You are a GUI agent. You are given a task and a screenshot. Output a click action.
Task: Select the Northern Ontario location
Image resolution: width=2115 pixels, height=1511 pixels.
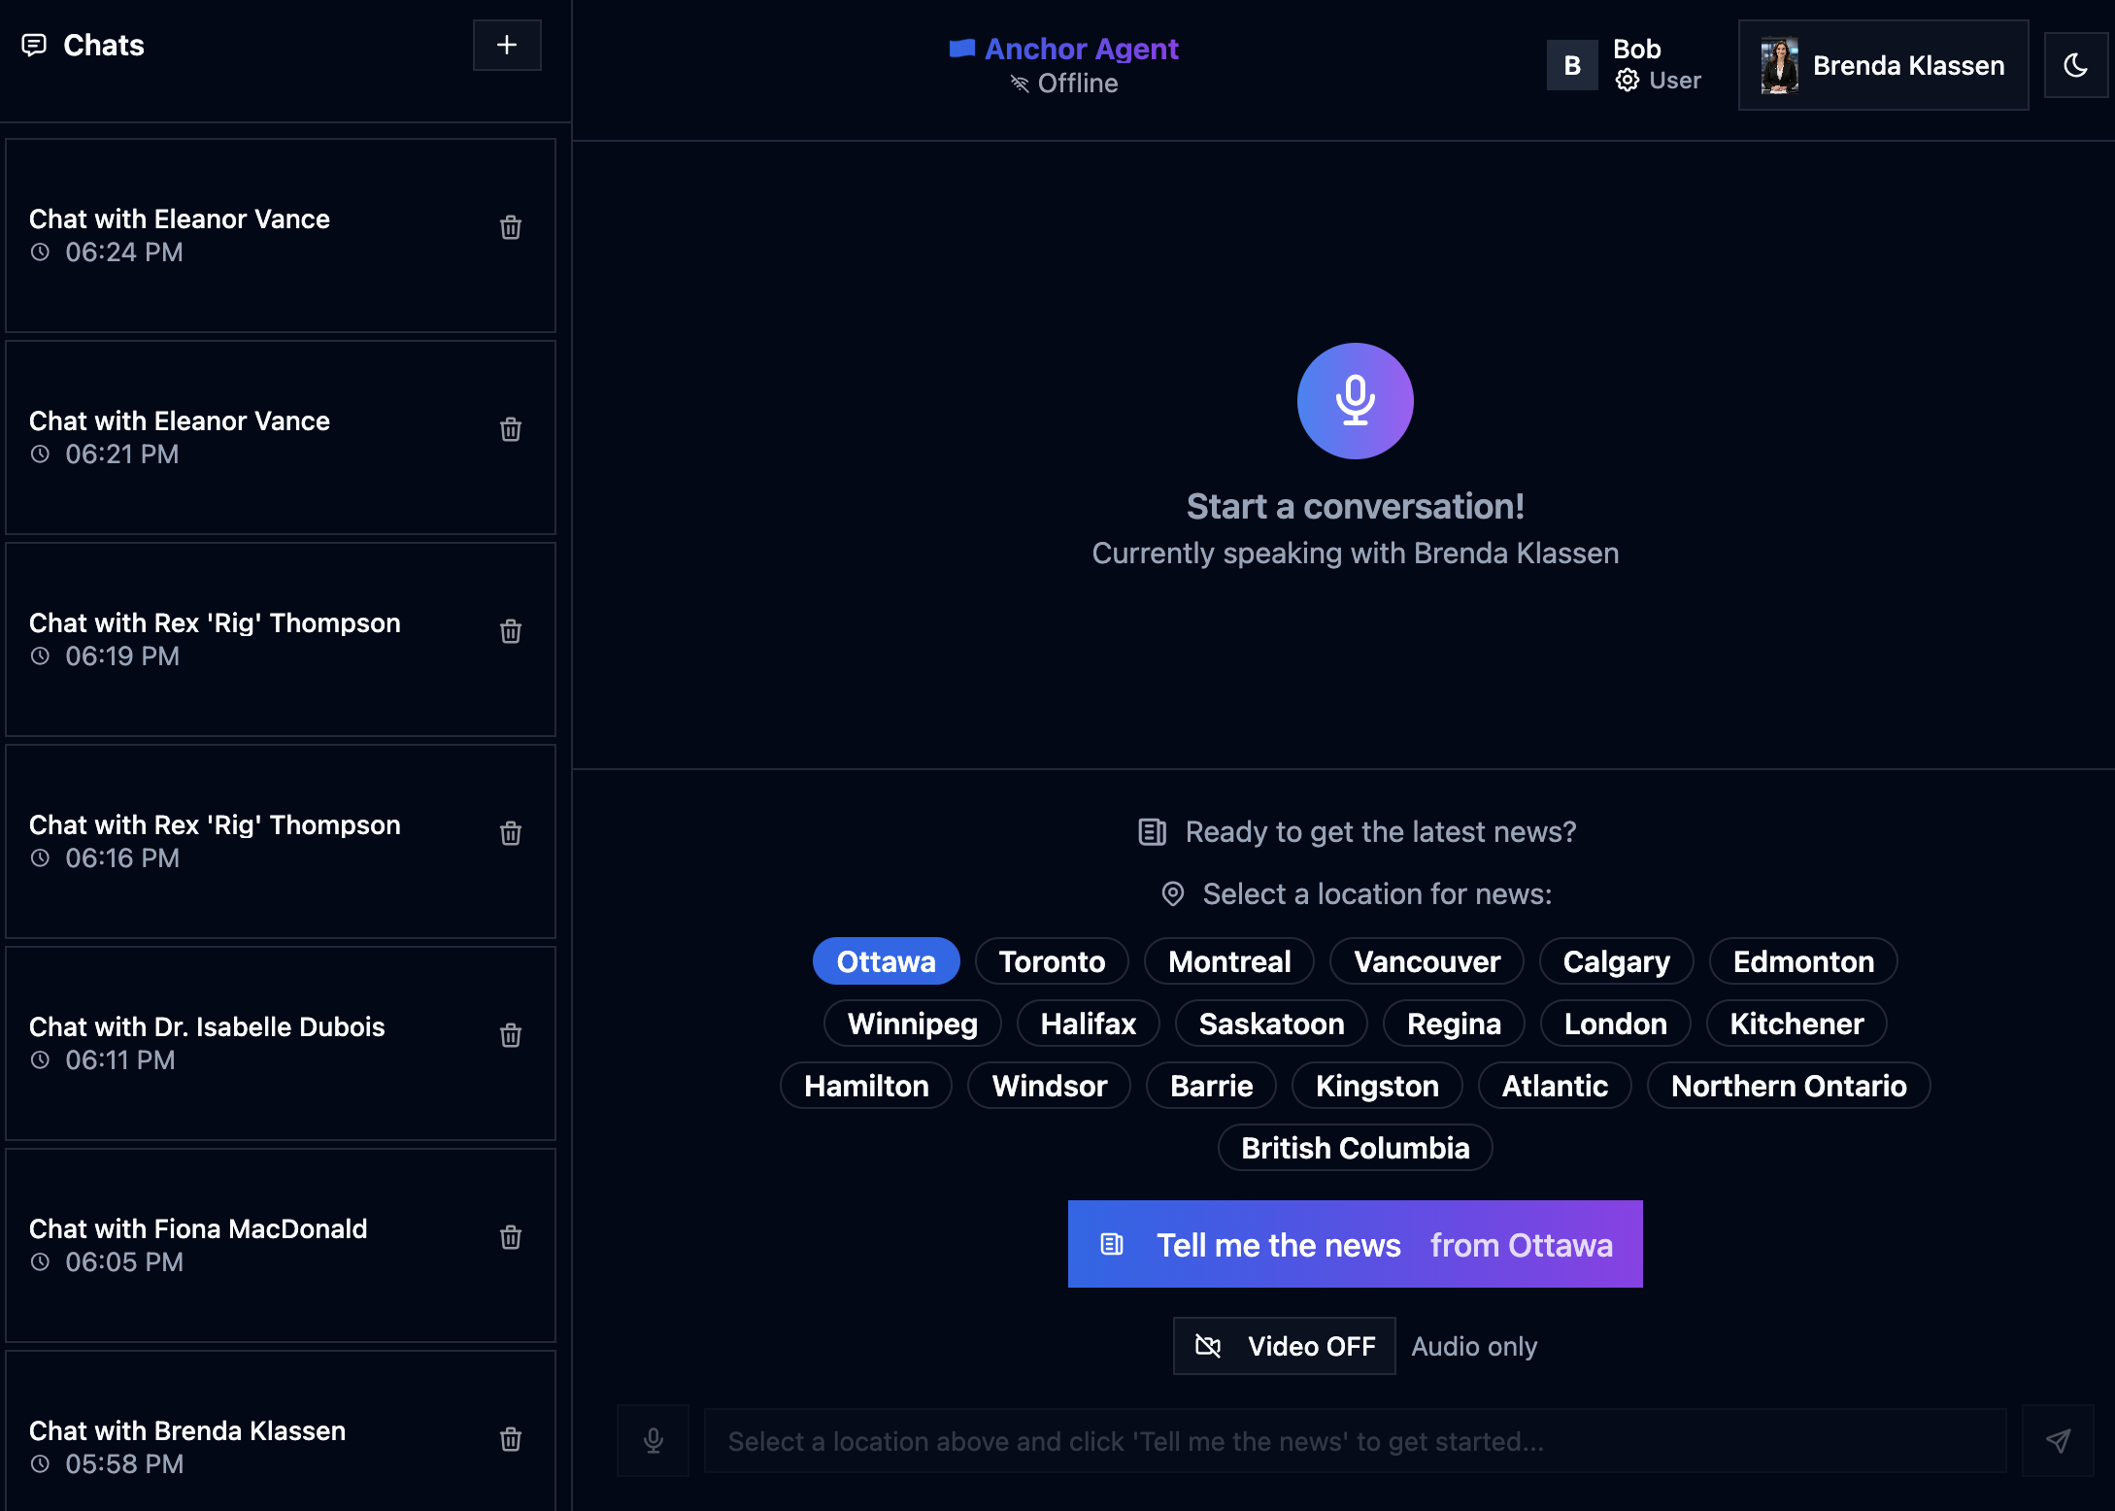[x=1788, y=1086]
